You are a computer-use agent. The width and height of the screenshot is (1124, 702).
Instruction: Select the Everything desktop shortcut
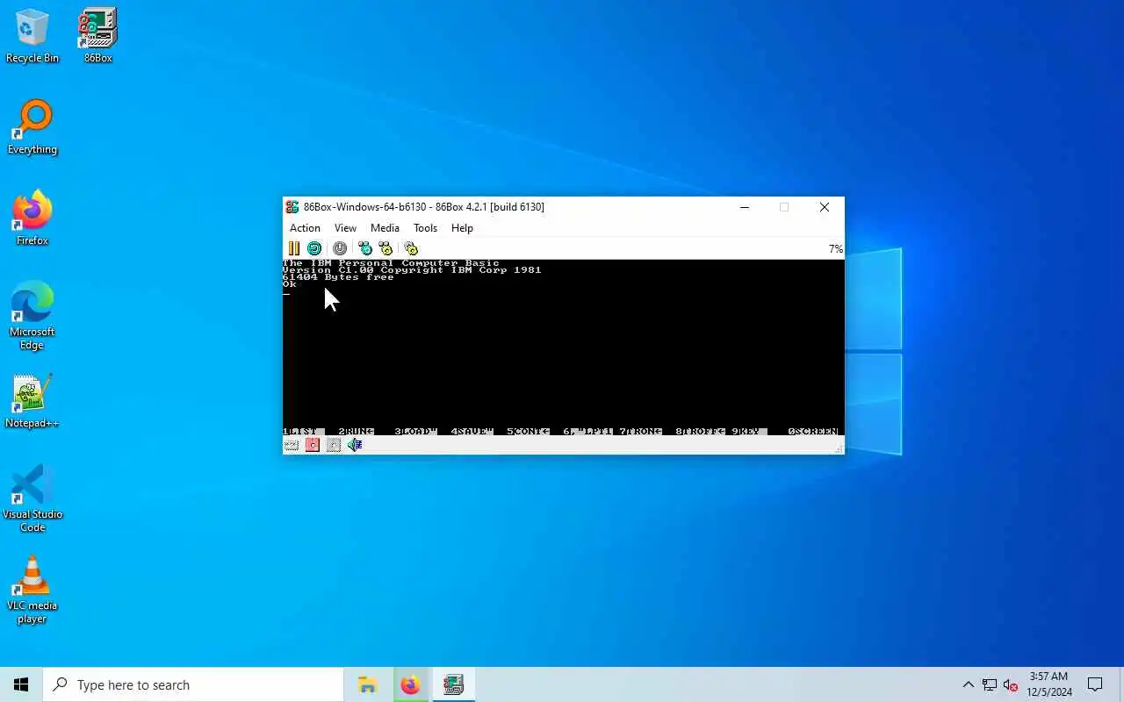[32, 127]
